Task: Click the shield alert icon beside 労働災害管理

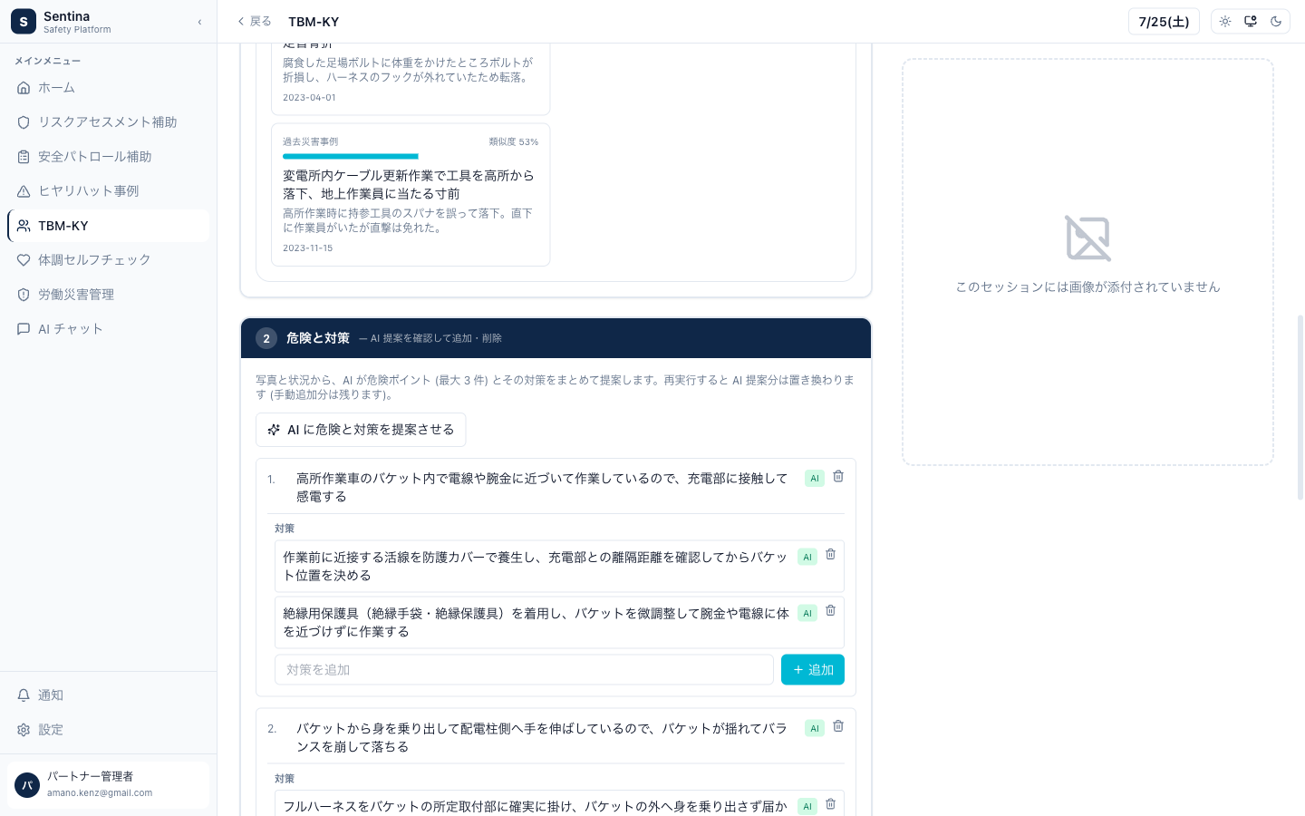Action: click(x=24, y=295)
